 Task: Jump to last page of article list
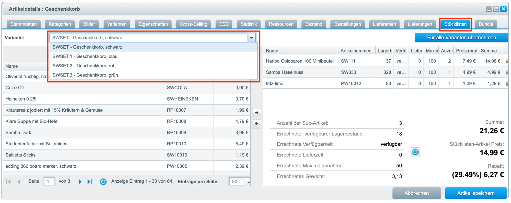(90, 182)
